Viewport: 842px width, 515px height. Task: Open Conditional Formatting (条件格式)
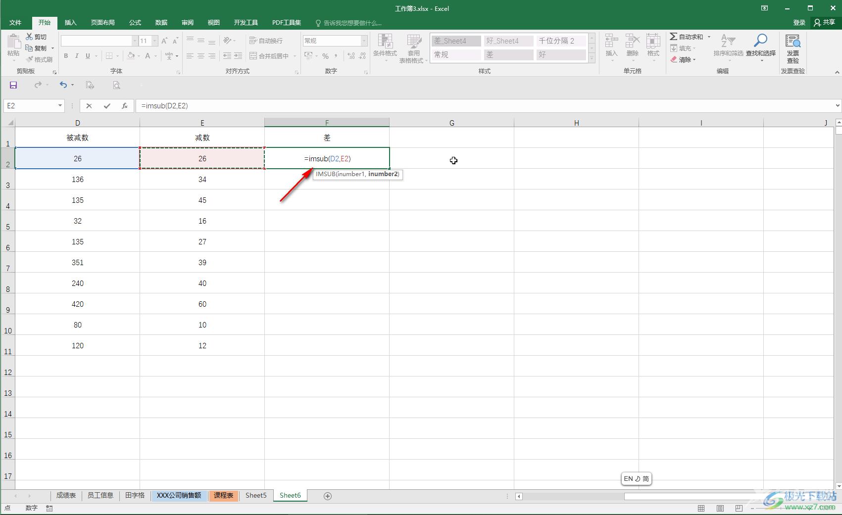pyautogui.click(x=385, y=47)
